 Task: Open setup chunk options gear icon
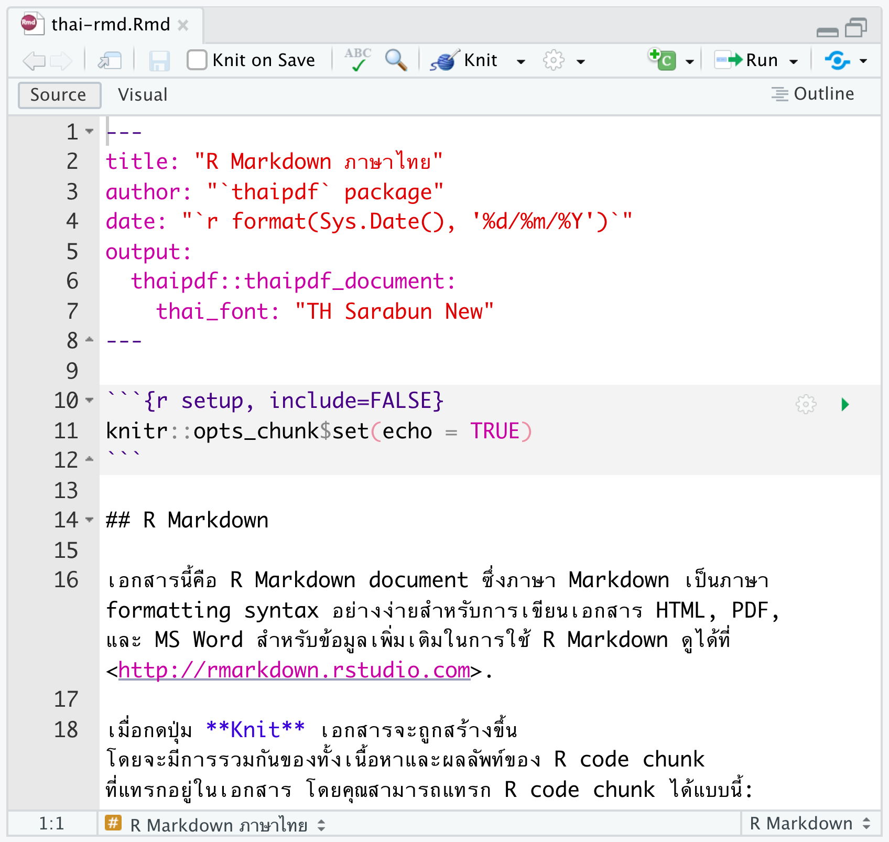(806, 404)
